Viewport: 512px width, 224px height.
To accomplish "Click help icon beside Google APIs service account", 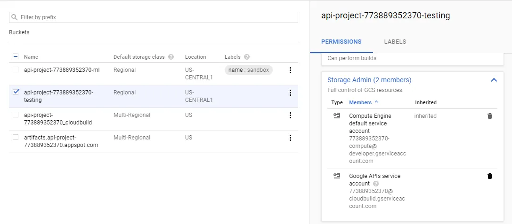I will pos(376,184).
